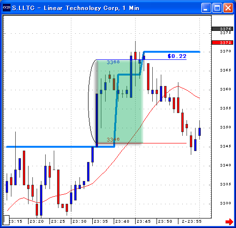The image size is (236, 228).
Task: Click the 3370 price axis label
Action: pos(226,51)
